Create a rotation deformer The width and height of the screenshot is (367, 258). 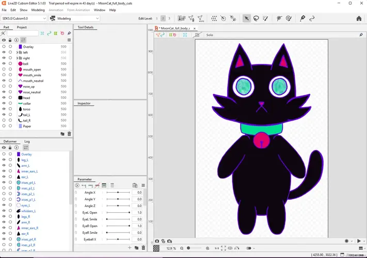(x=224, y=19)
